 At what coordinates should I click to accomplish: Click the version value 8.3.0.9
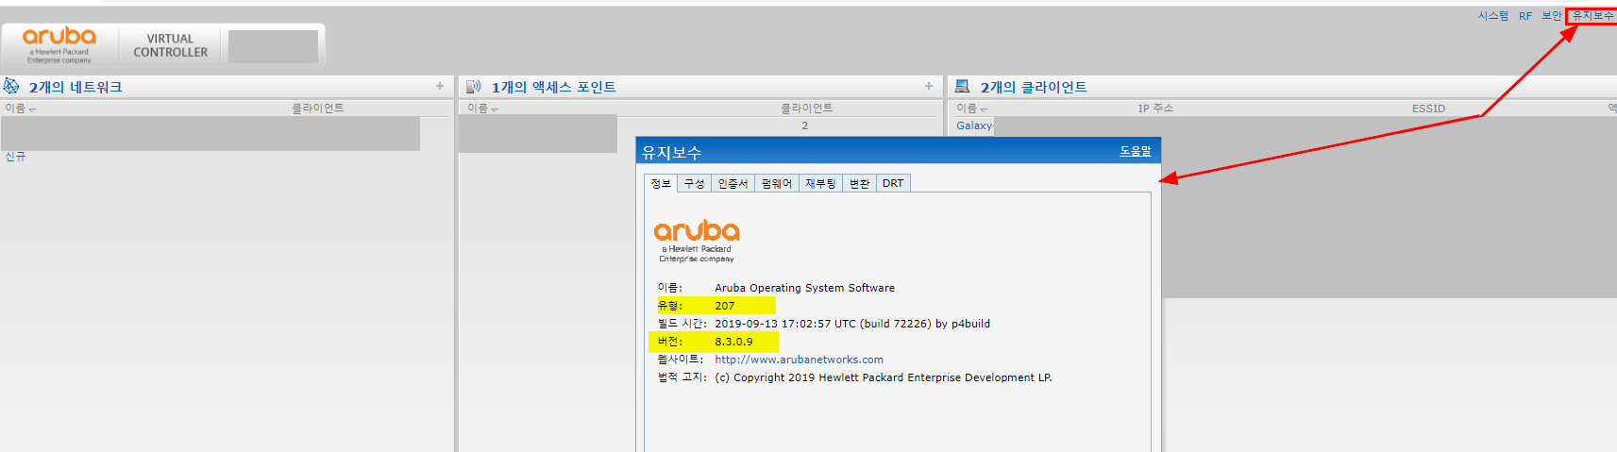733,342
